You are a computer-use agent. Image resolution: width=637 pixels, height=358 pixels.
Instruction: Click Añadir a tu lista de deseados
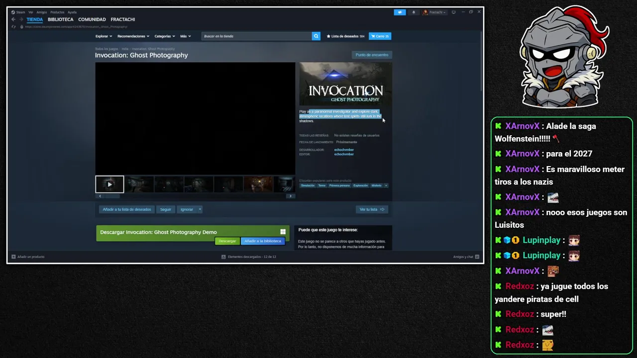click(x=126, y=209)
